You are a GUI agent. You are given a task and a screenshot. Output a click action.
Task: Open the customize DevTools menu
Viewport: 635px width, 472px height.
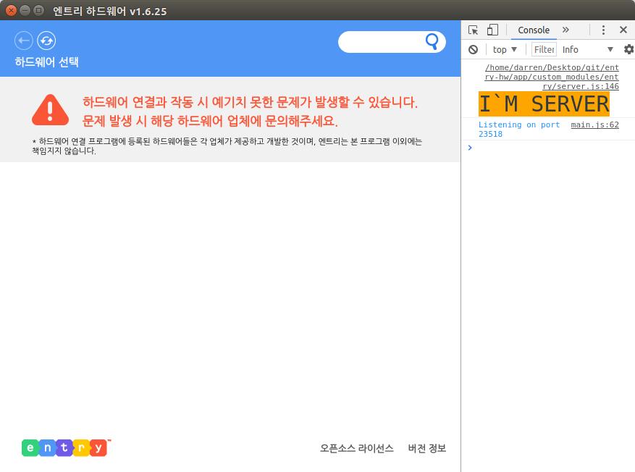pos(603,30)
